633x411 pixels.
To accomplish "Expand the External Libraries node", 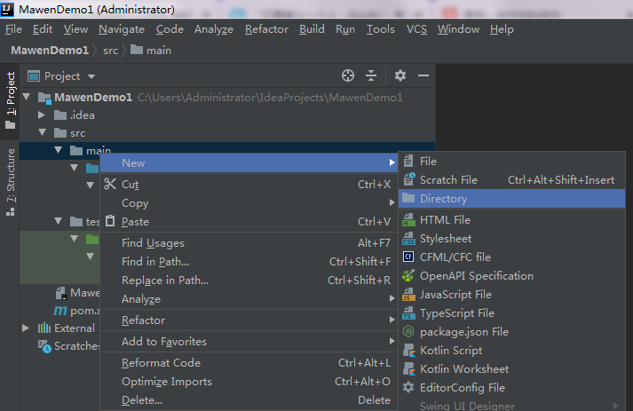I will [26, 328].
